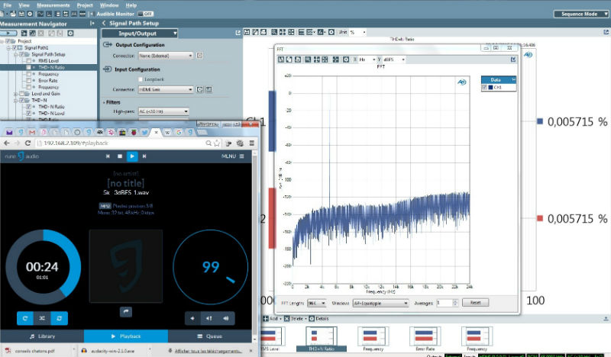Viewport: 611px width, 357px height.
Task: Open the View menu
Action: [24, 5]
